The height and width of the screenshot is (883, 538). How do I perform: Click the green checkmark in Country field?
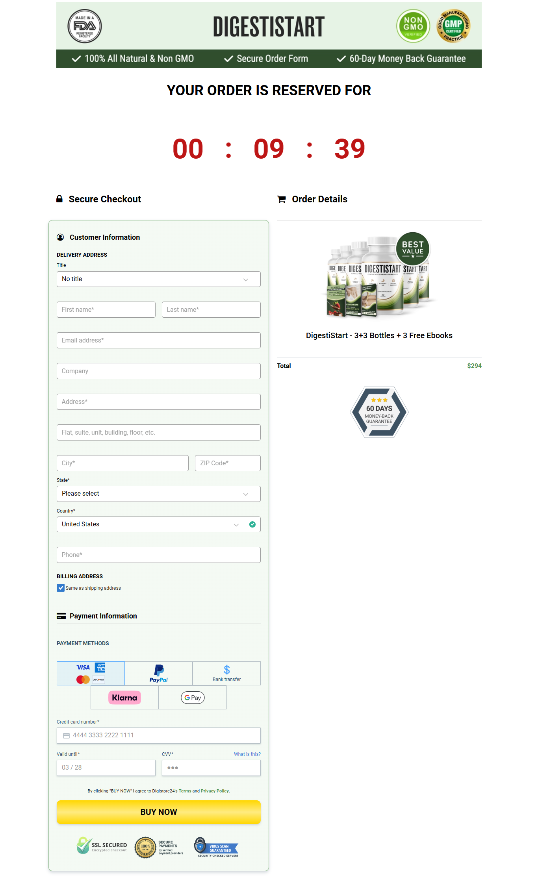click(x=252, y=524)
